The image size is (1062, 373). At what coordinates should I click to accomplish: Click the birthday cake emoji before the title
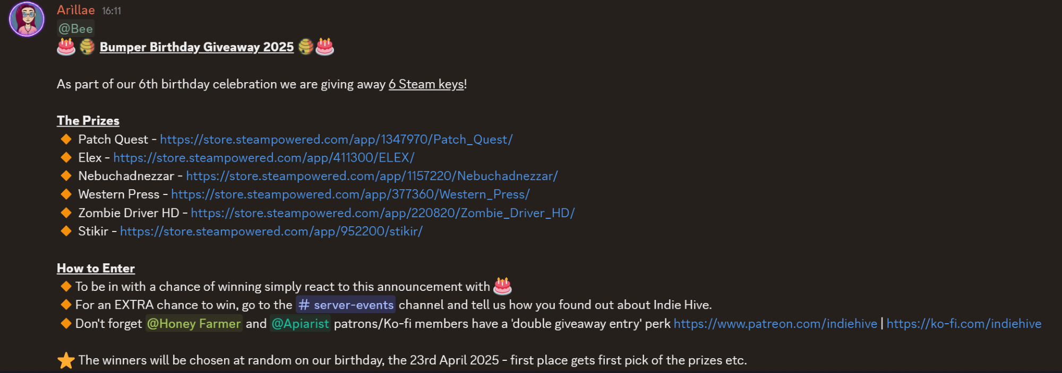tap(66, 47)
